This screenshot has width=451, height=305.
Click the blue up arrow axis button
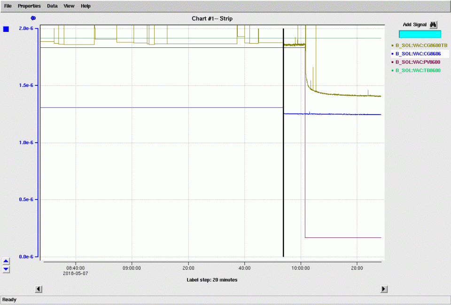pyautogui.click(x=6, y=261)
